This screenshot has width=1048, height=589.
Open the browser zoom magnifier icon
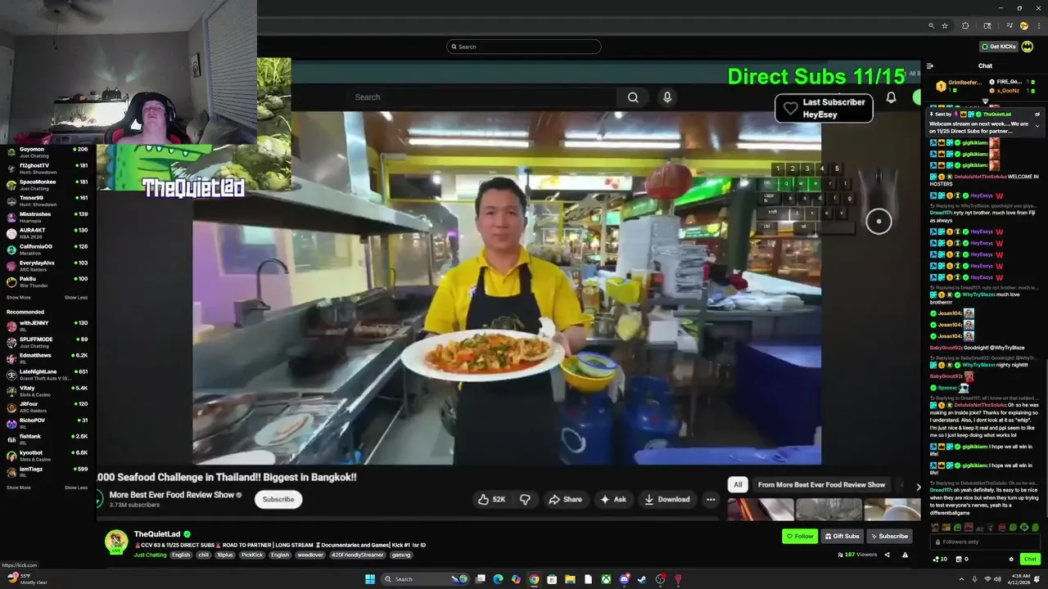tap(931, 25)
